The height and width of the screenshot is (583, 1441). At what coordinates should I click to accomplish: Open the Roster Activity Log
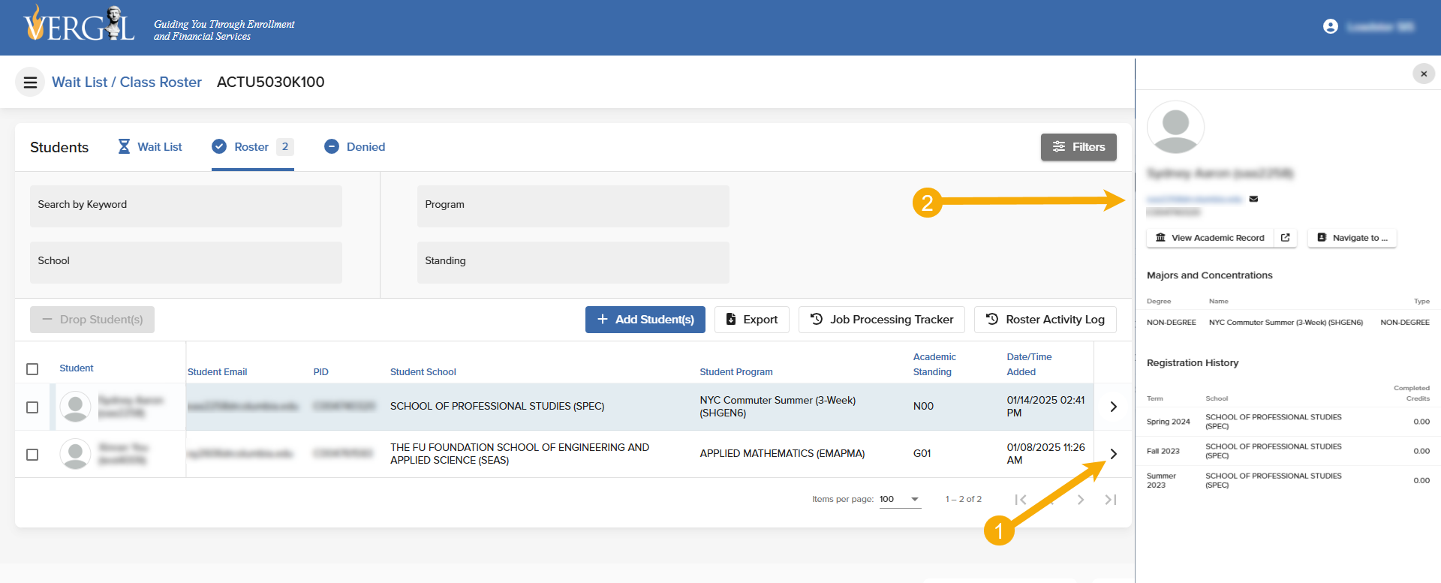(1045, 320)
